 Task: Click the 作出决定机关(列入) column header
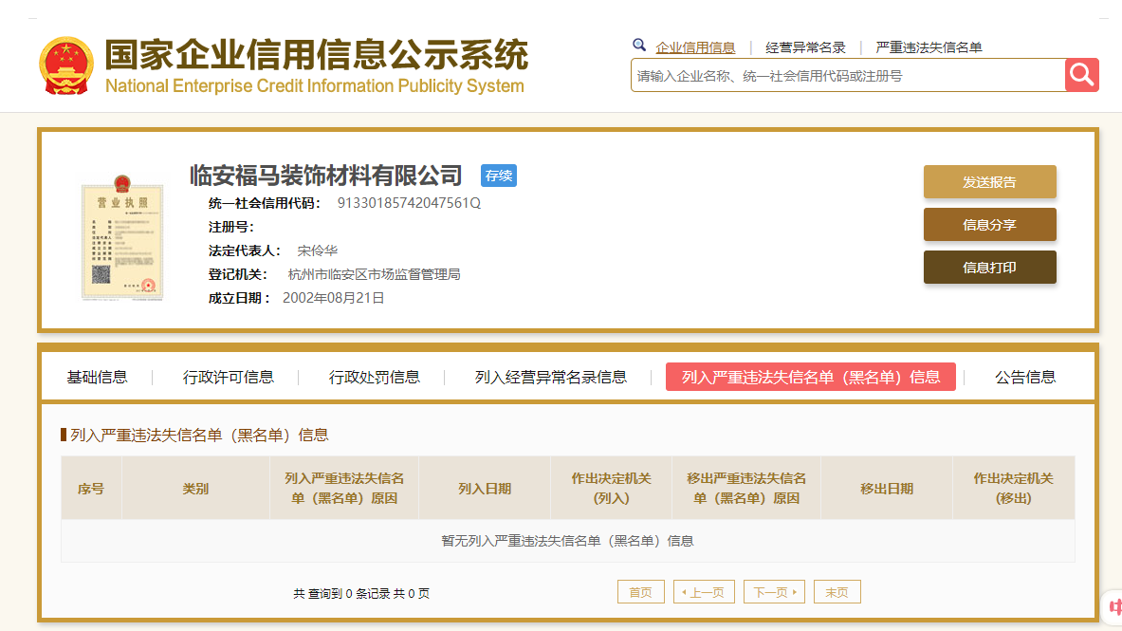[x=611, y=489]
